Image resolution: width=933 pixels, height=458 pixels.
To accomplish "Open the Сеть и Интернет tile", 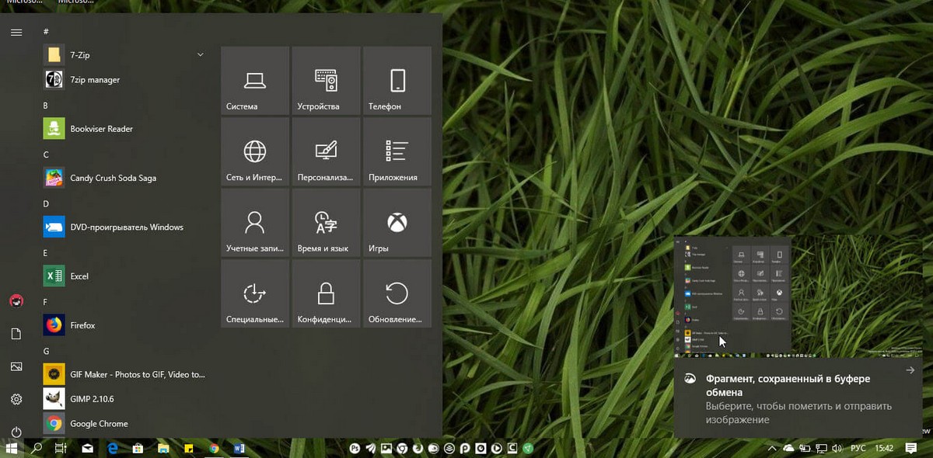I will tap(255, 151).
